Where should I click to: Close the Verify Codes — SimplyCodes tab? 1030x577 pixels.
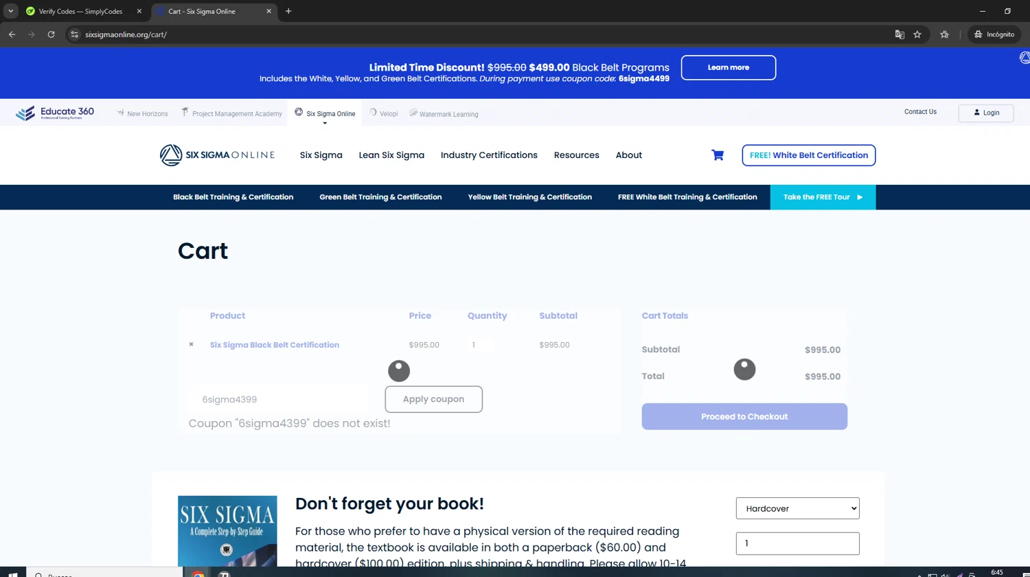(x=139, y=11)
